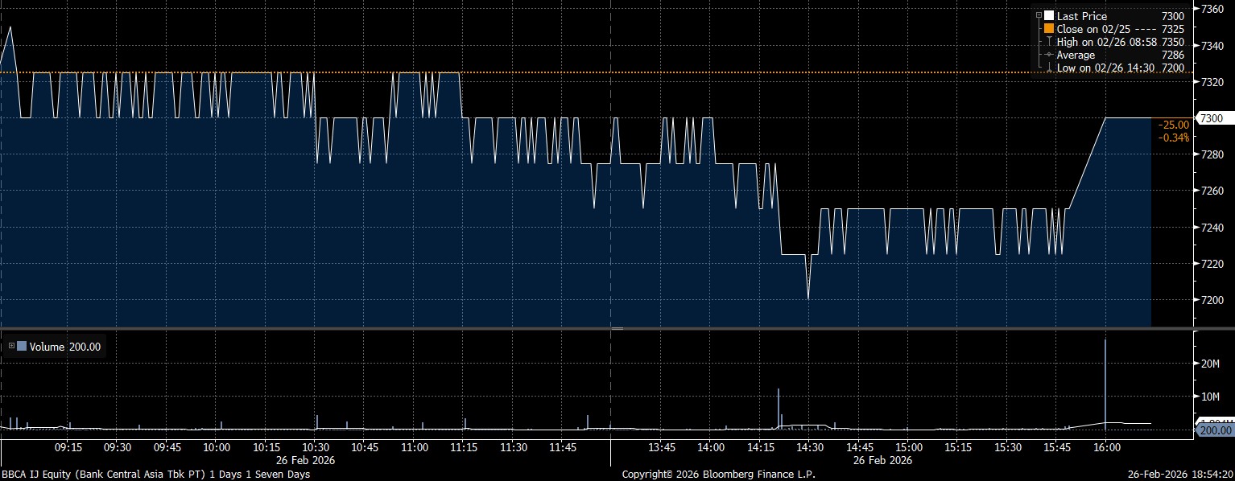Select the Low marker icon in legend
1235x481 pixels.
pyautogui.click(x=1048, y=68)
